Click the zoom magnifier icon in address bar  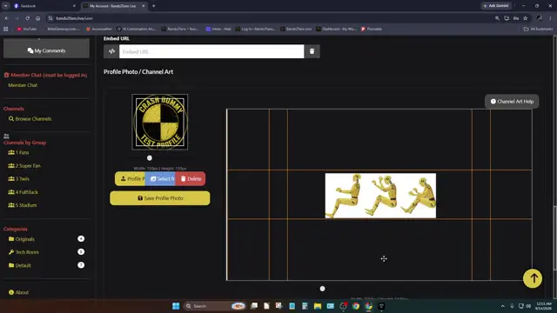[x=497, y=18]
